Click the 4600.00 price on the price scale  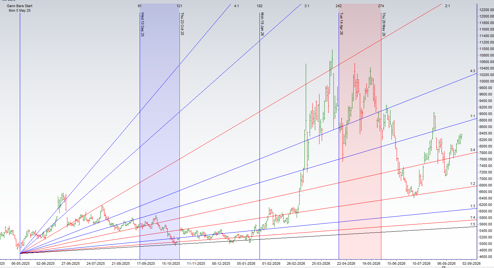click(486, 257)
